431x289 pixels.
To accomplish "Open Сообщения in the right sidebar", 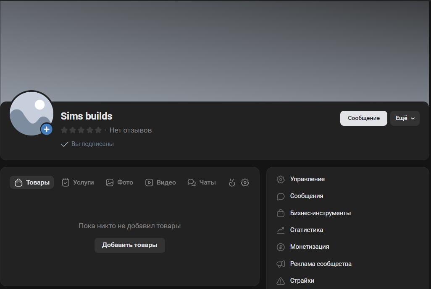I will click(x=306, y=196).
